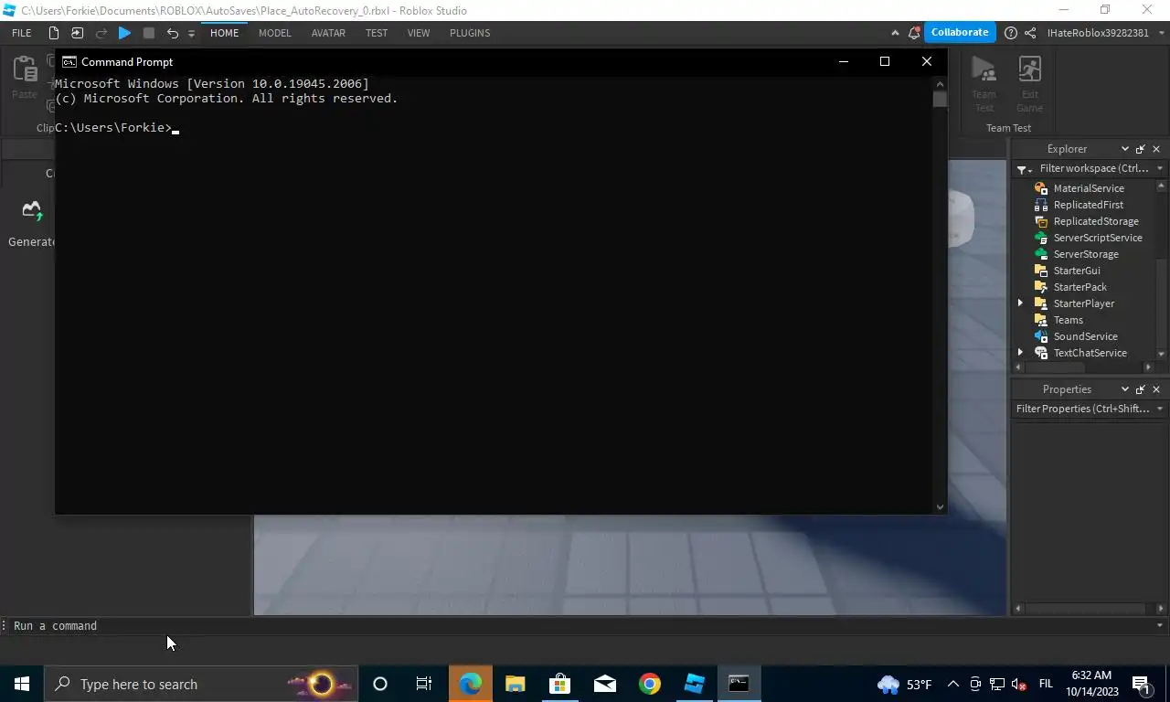Screen dimensions: 1170x702
Task: Collapse the ribbon with the up chevron
Action: [x=895, y=33]
